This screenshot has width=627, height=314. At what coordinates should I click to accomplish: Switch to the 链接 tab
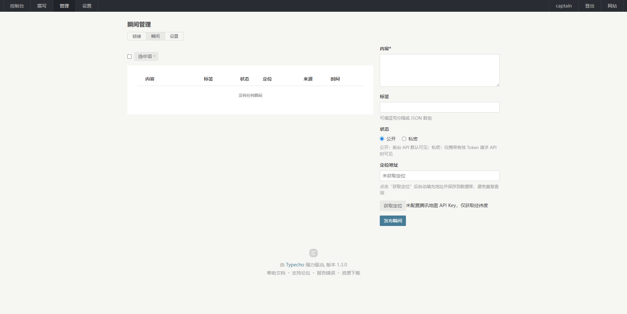tap(137, 36)
